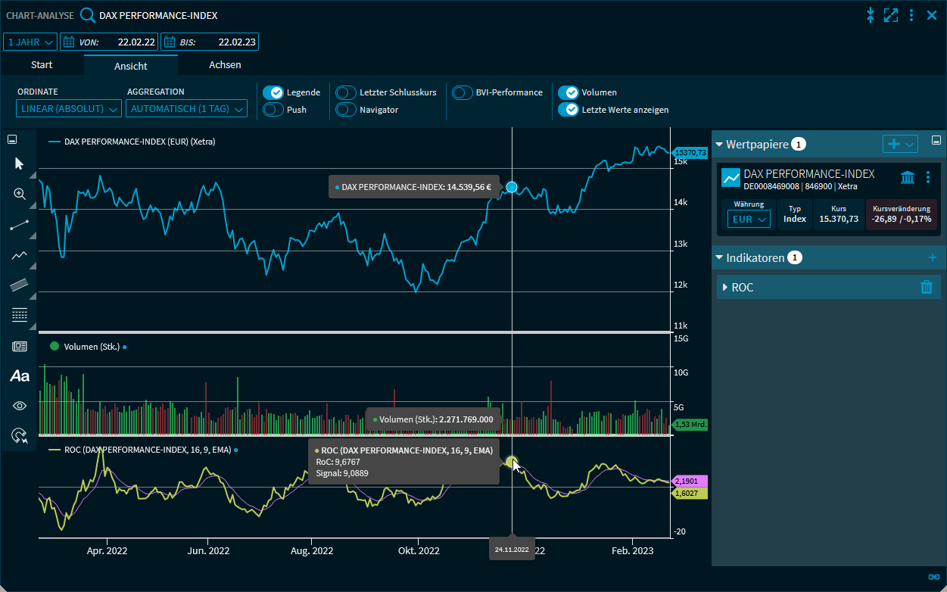Viewport: 947px width, 592px height.
Task: Delete the ROC indicator via trash icon
Action: click(926, 287)
